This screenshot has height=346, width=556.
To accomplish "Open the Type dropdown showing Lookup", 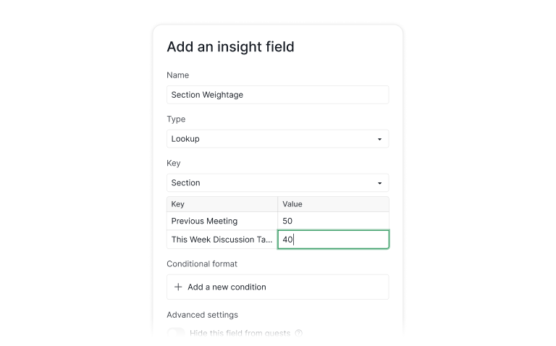I will [277, 139].
